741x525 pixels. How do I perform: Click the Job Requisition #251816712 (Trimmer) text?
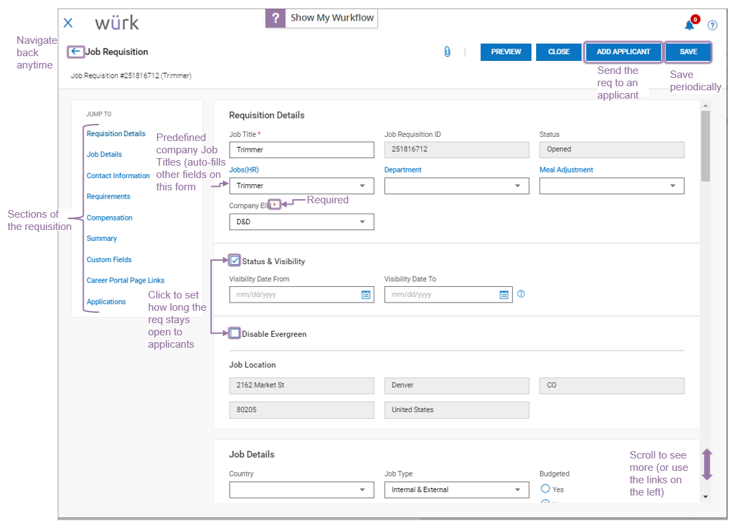click(x=131, y=75)
